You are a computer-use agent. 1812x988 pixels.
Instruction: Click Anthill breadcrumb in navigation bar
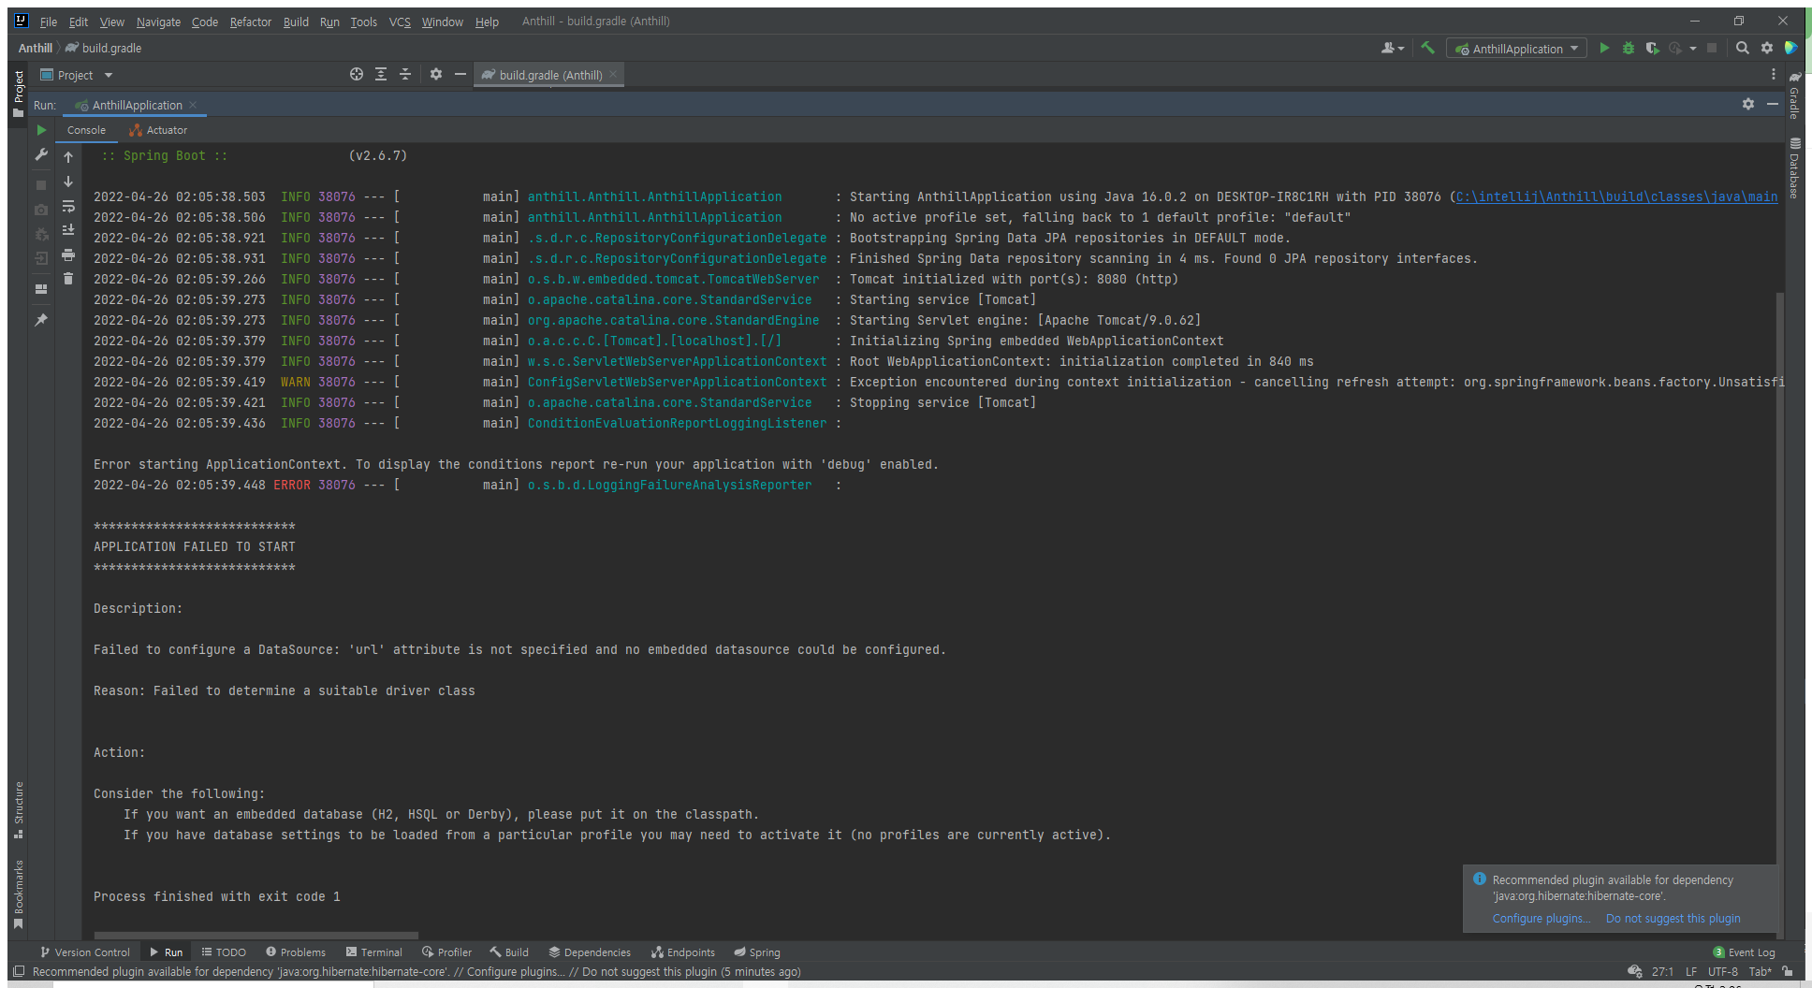point(36,48)
